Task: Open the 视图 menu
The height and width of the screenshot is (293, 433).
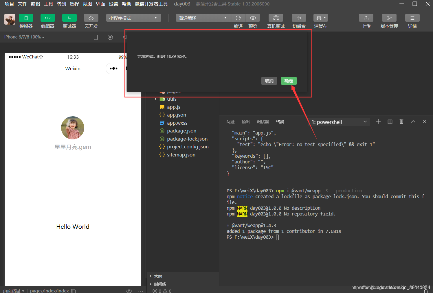Action: coord(87,4)
